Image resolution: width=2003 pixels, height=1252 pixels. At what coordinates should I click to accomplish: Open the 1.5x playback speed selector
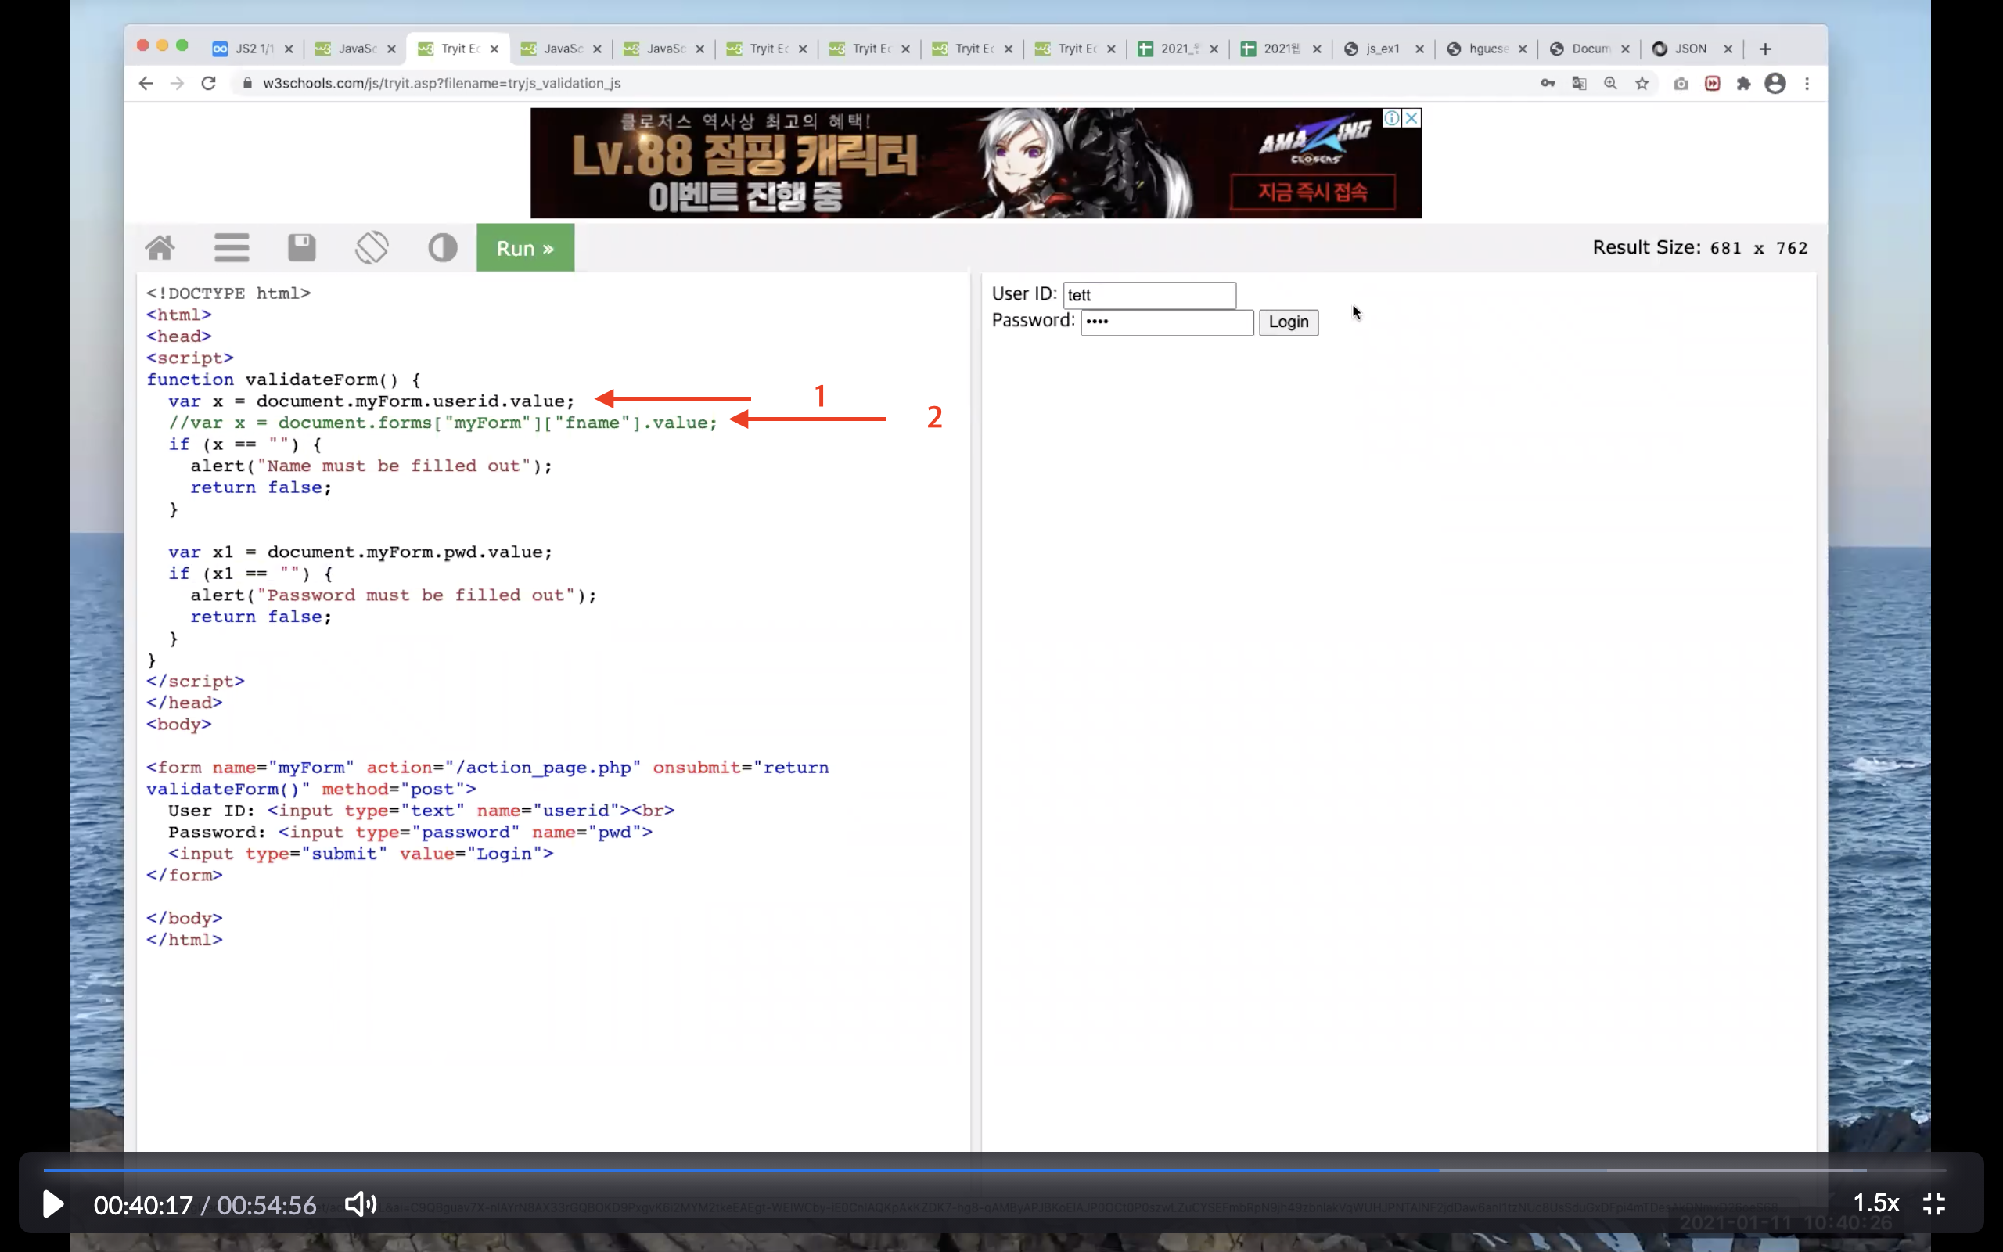(x=1875, y=1203)
